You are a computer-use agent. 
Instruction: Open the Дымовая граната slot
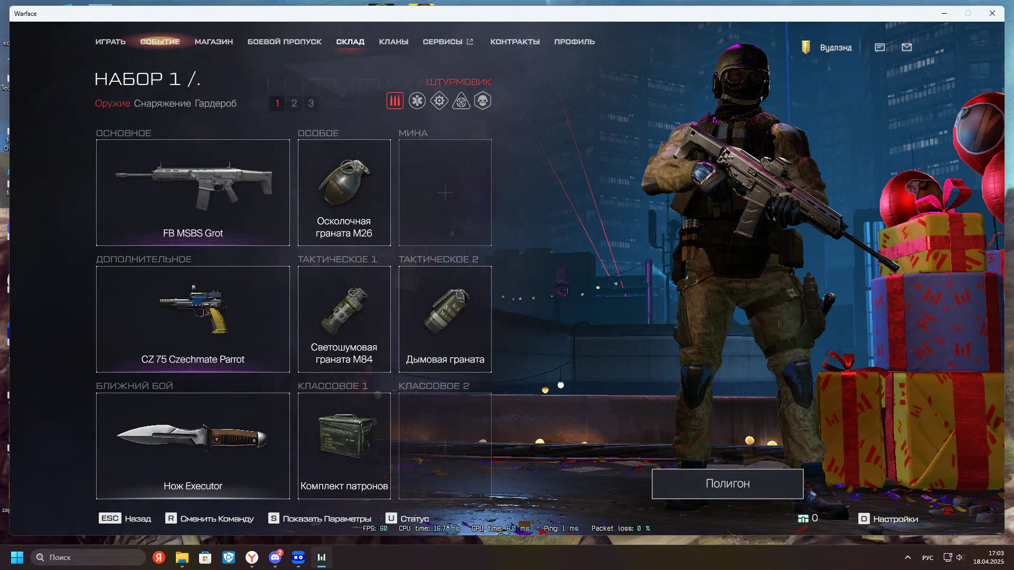(x=445, y=319)
